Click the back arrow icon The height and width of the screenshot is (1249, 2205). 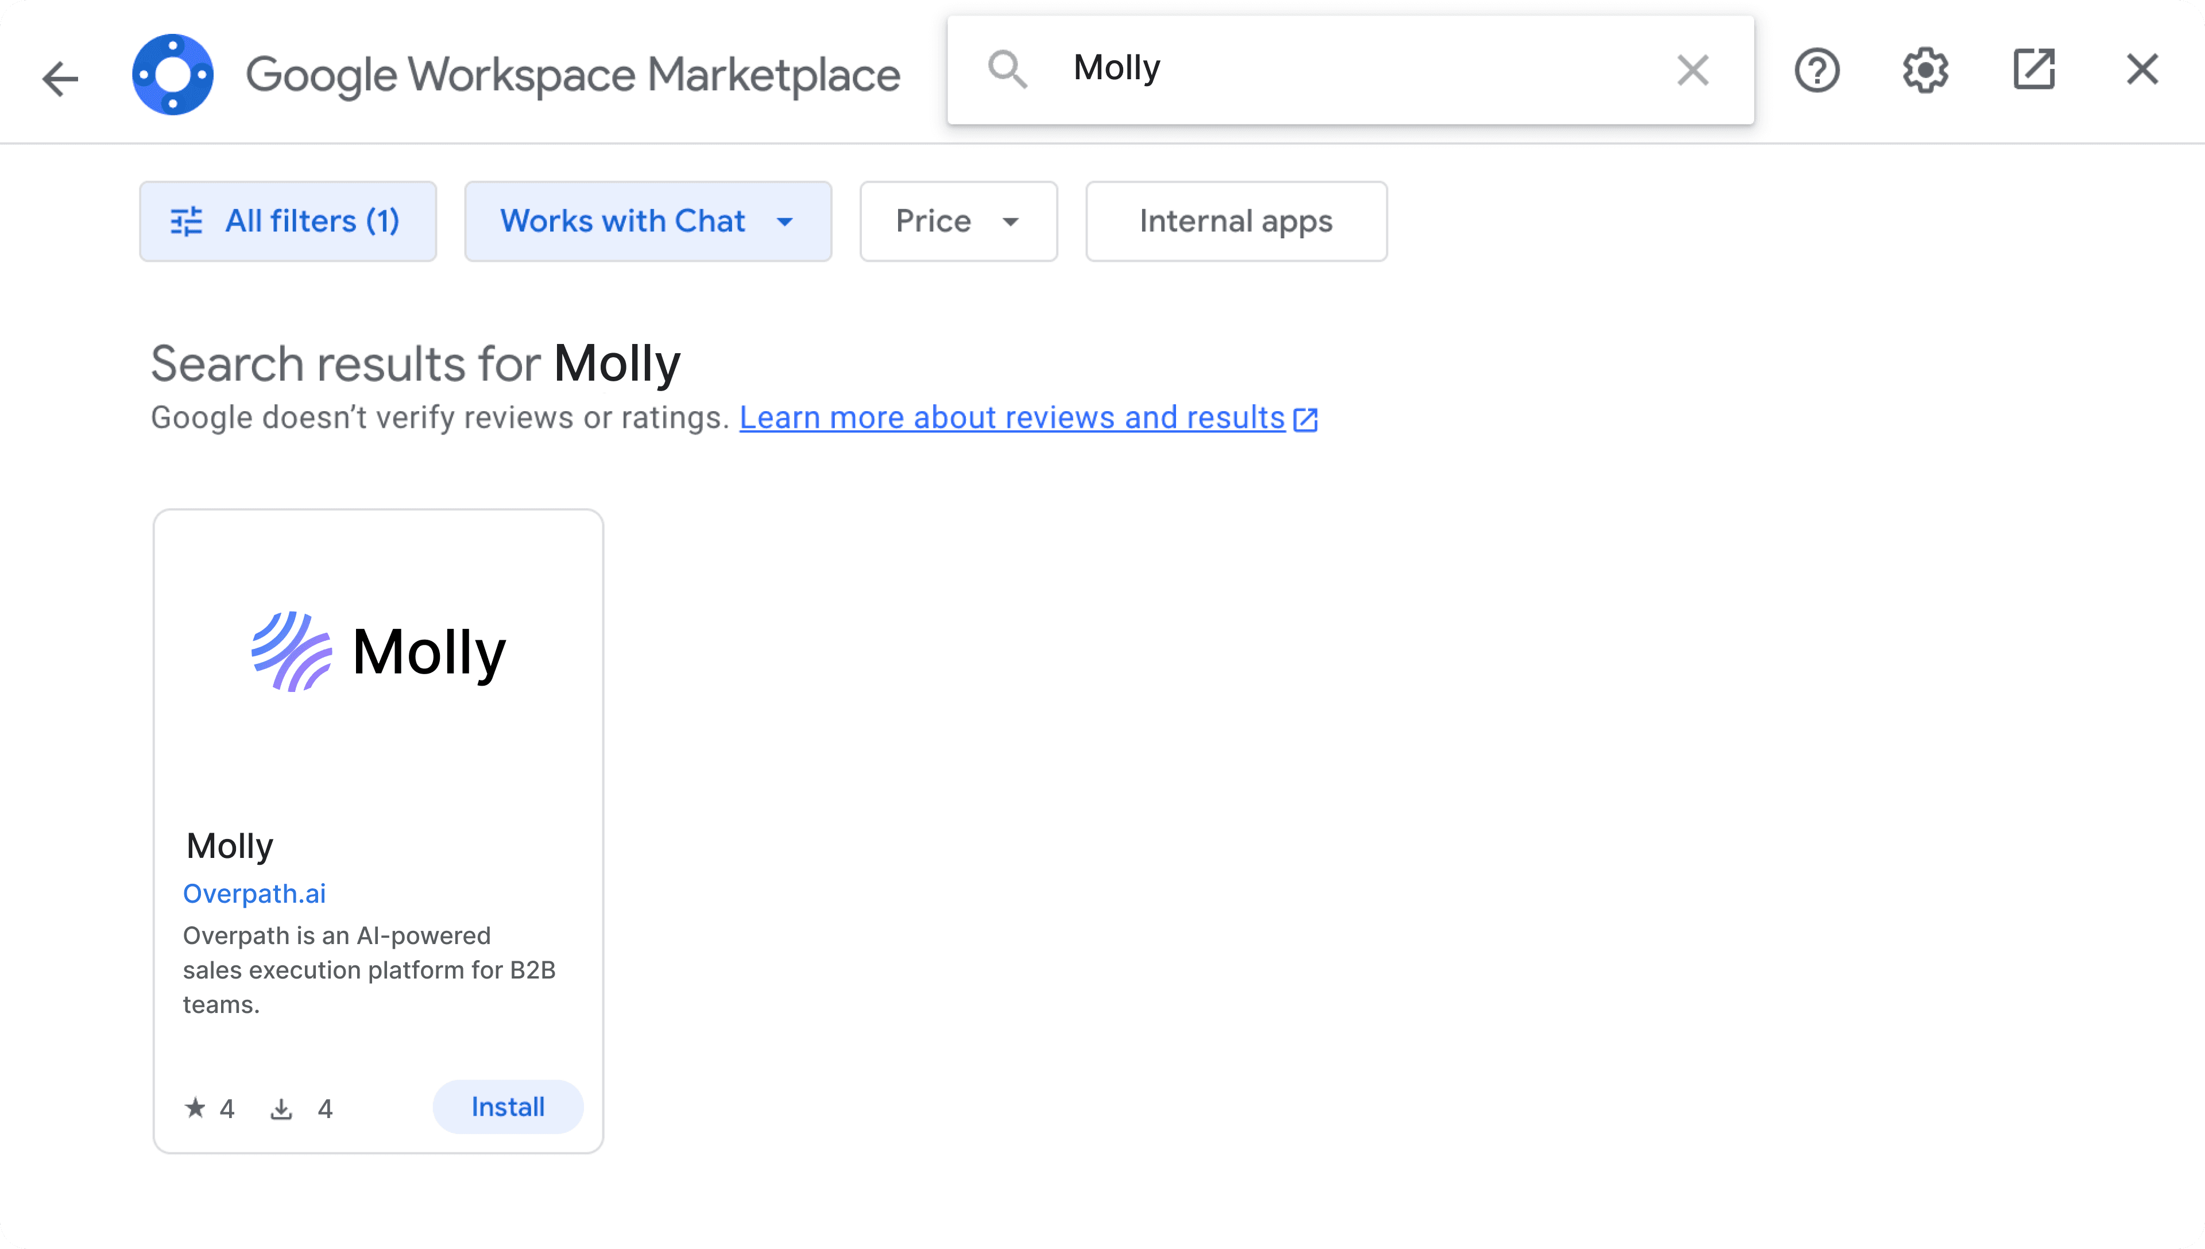coord(60,78)
